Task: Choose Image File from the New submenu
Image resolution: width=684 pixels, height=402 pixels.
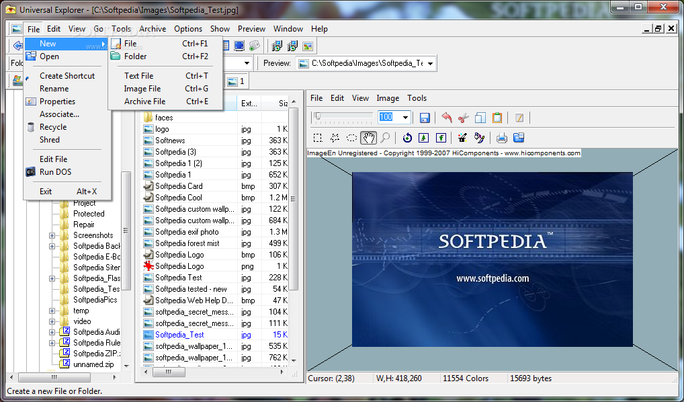Action: (x=165, y=89)
